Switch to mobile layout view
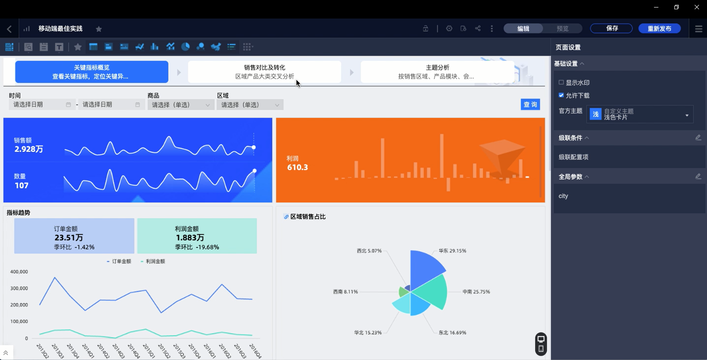This screenshot has width=707, height=360. pos(541,349)
